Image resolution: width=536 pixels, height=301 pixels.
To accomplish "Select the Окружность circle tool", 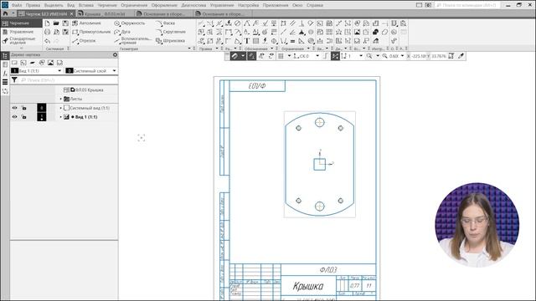I will [130, 23].
